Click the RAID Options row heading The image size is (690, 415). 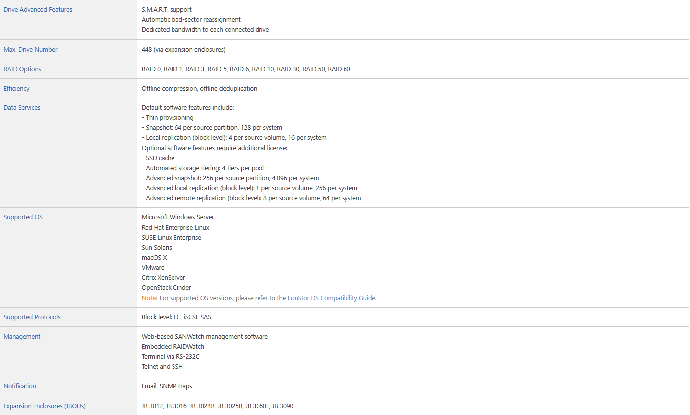click(22, 69)
